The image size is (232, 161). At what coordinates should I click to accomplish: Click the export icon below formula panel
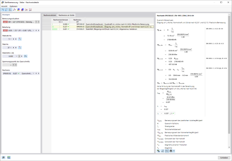tap(158, 151)
